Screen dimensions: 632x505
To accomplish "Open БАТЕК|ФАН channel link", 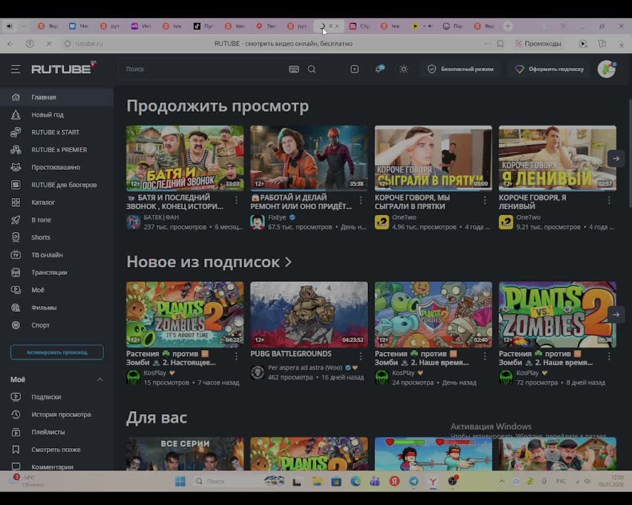I will 161,217.
